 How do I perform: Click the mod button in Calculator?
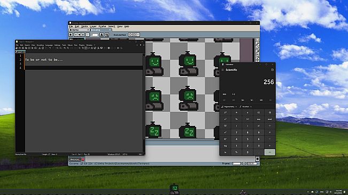pos(269,119)
